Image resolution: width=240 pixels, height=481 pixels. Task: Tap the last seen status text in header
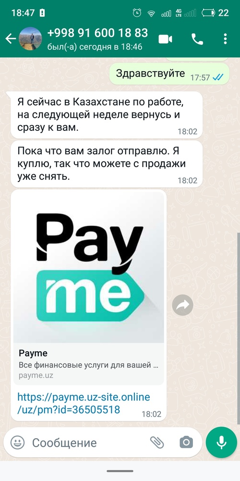[x=95, y=47]
